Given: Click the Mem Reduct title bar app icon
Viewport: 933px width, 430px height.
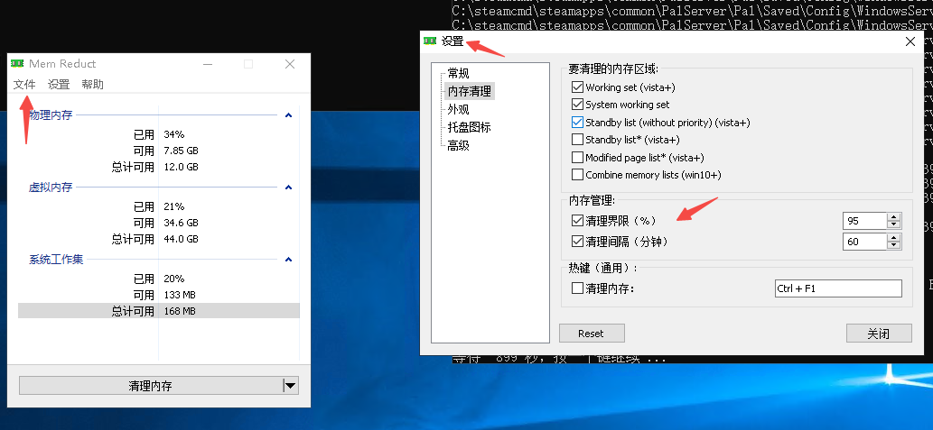Looking at the screenshot, I should click(x=18, y=63).
